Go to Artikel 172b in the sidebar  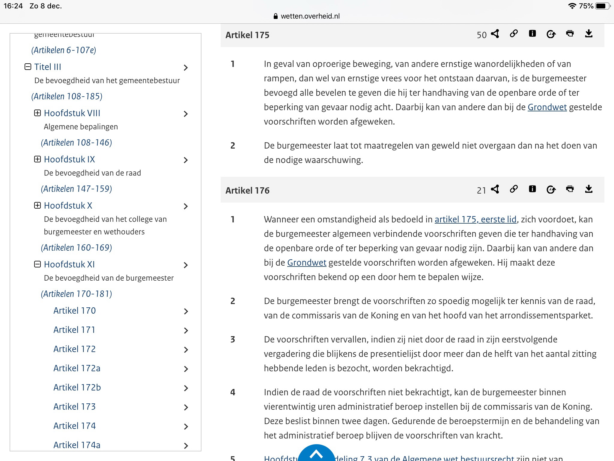pyautogui.click(x=77, y=387)
